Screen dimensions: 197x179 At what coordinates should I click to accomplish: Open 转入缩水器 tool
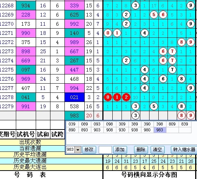point(184,150)
